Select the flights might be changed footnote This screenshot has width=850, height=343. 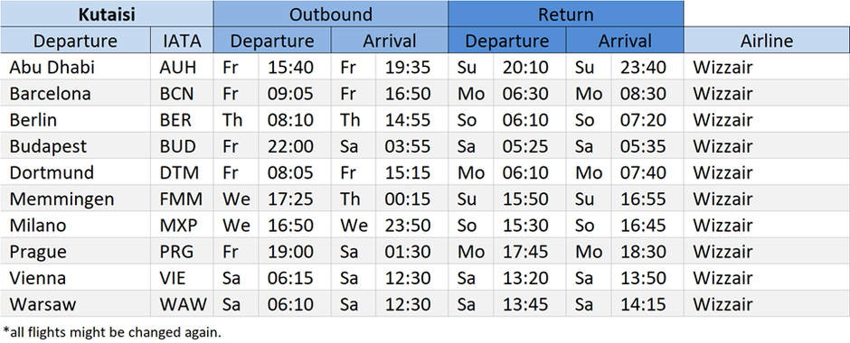pos(112,331)
